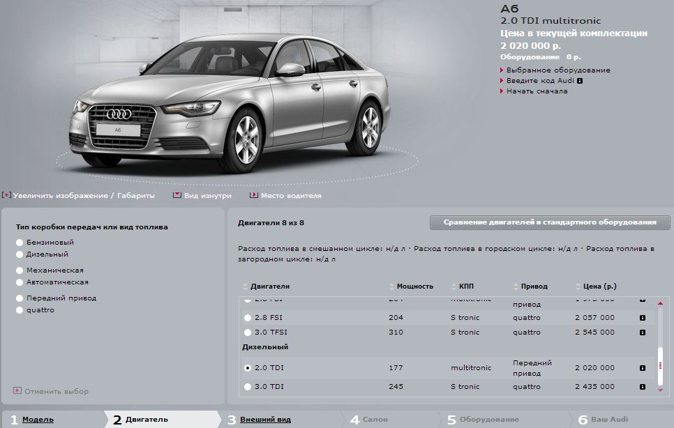Pick the 2.0 TDI multitronic engine
The width and height of the screenshot is (674, 428).
click(x=248, y=368)
